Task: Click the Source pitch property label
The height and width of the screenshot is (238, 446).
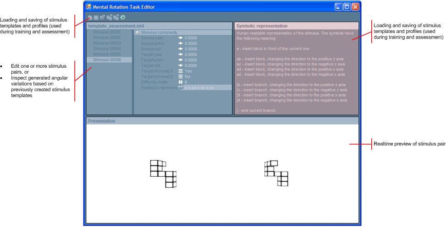Action: click(x=153, y=43)
